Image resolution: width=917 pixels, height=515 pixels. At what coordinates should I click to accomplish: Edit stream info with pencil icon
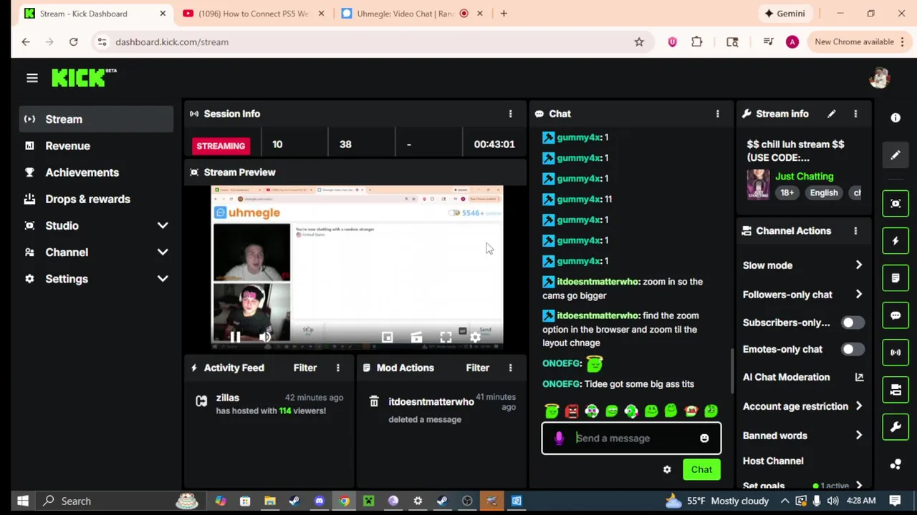point(831,114)
